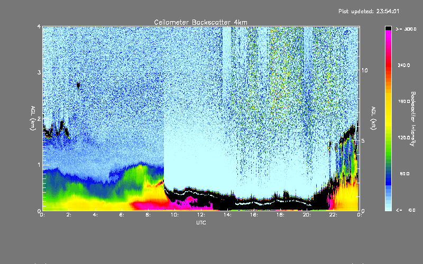423x264 pixels.
Task: Click the 'Backscatter Intensity' colorbar label
Action: (x=413, y=119)
